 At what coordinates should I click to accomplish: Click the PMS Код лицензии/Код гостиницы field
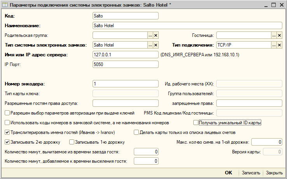249,113
